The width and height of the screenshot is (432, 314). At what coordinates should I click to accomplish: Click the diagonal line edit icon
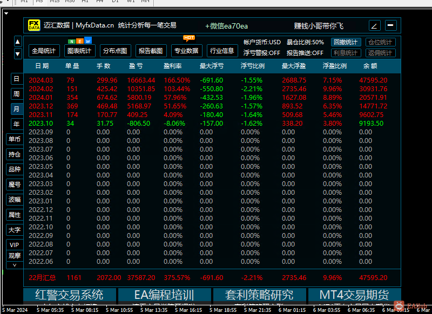pos(374,25)
